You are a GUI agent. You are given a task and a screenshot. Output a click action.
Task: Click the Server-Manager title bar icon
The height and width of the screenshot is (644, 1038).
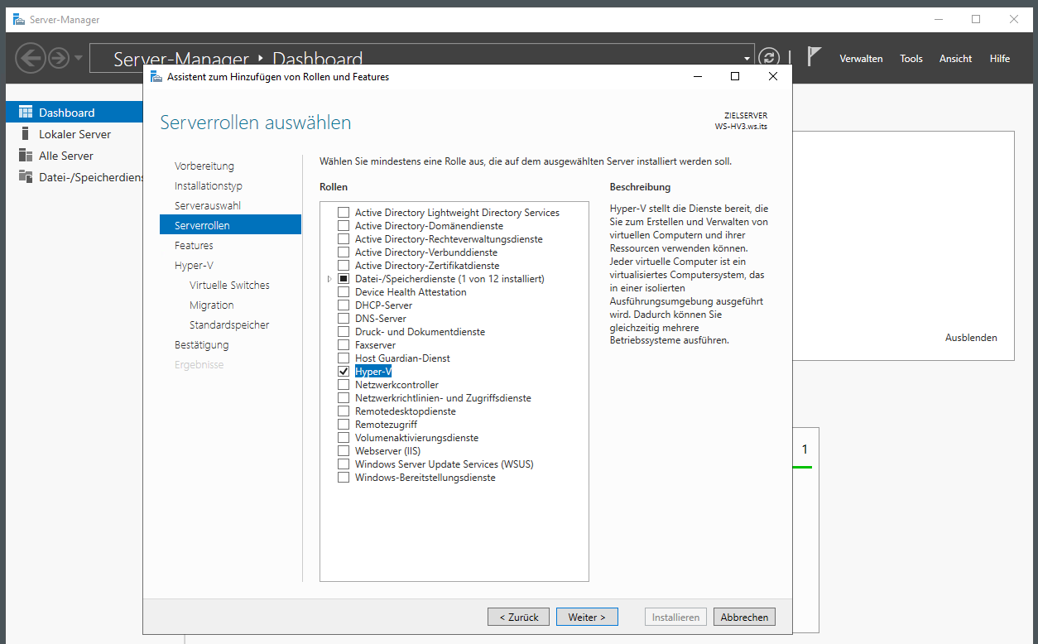19,19
